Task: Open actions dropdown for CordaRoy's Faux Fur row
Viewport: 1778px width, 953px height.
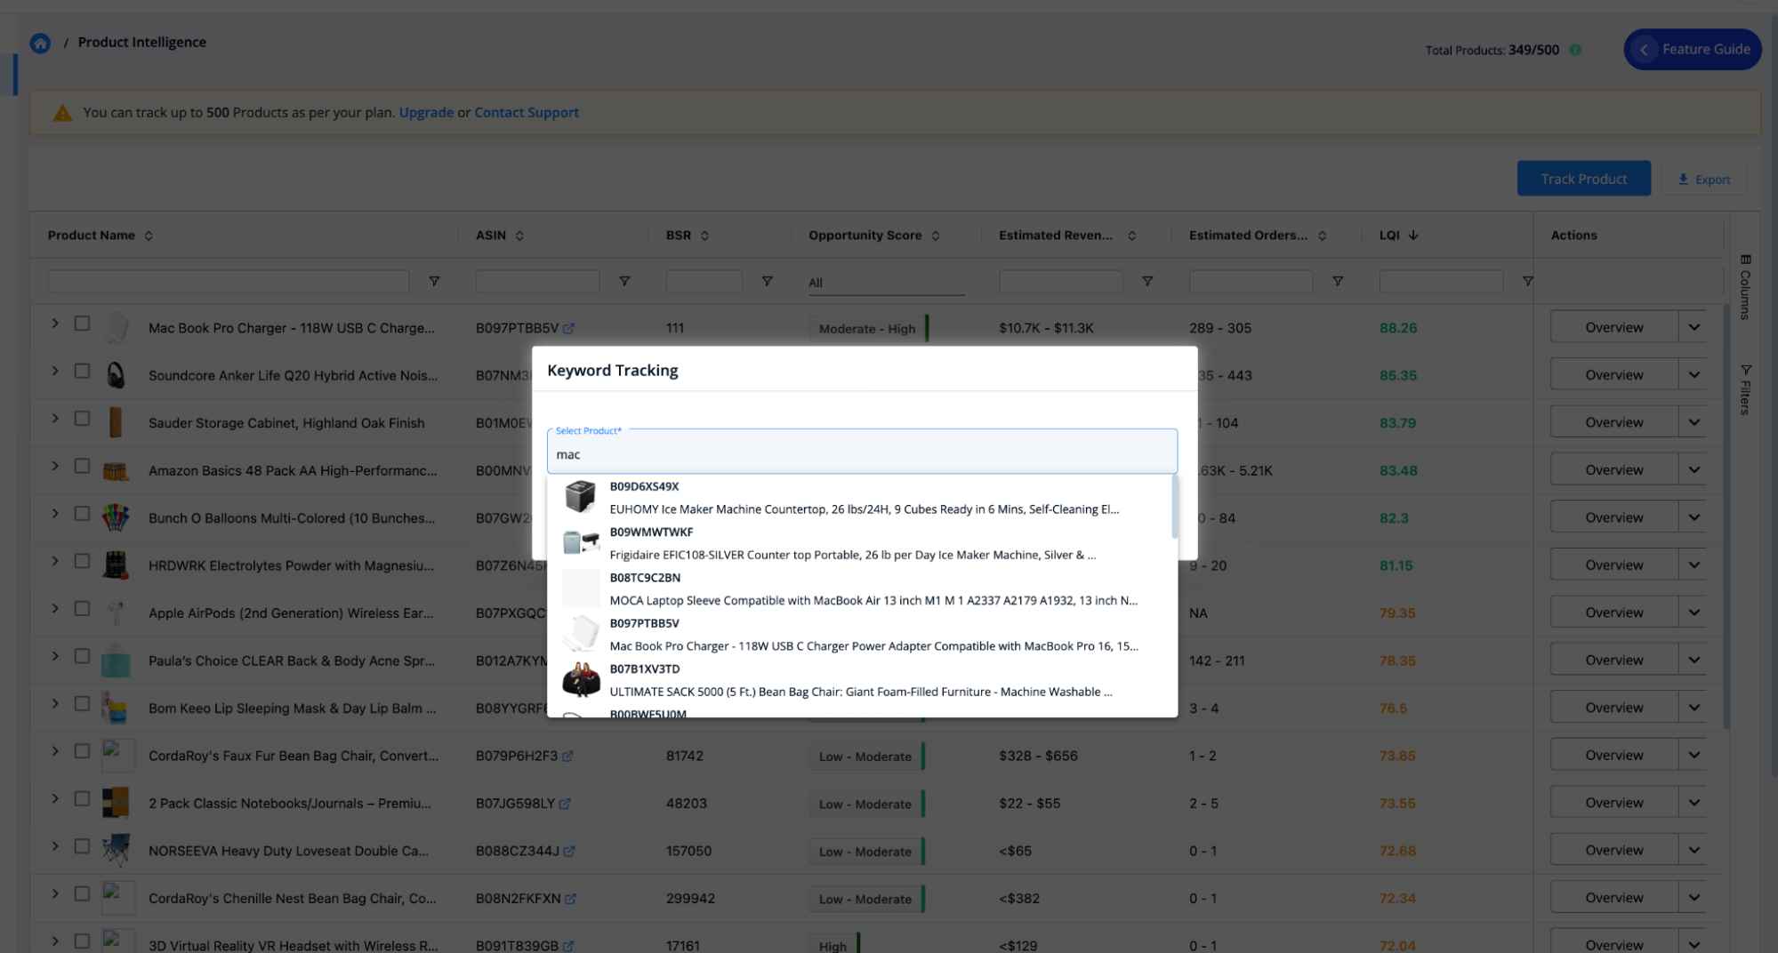Action: click(1694, 755)
